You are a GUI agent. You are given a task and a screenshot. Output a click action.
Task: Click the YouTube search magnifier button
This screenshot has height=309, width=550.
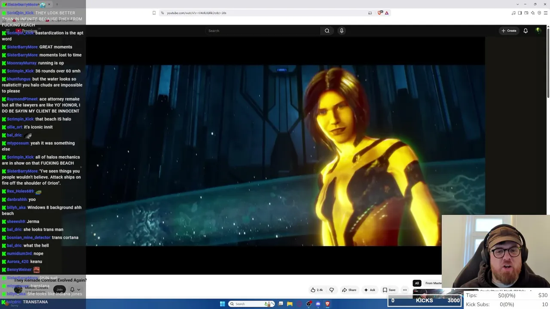(327, 31)
